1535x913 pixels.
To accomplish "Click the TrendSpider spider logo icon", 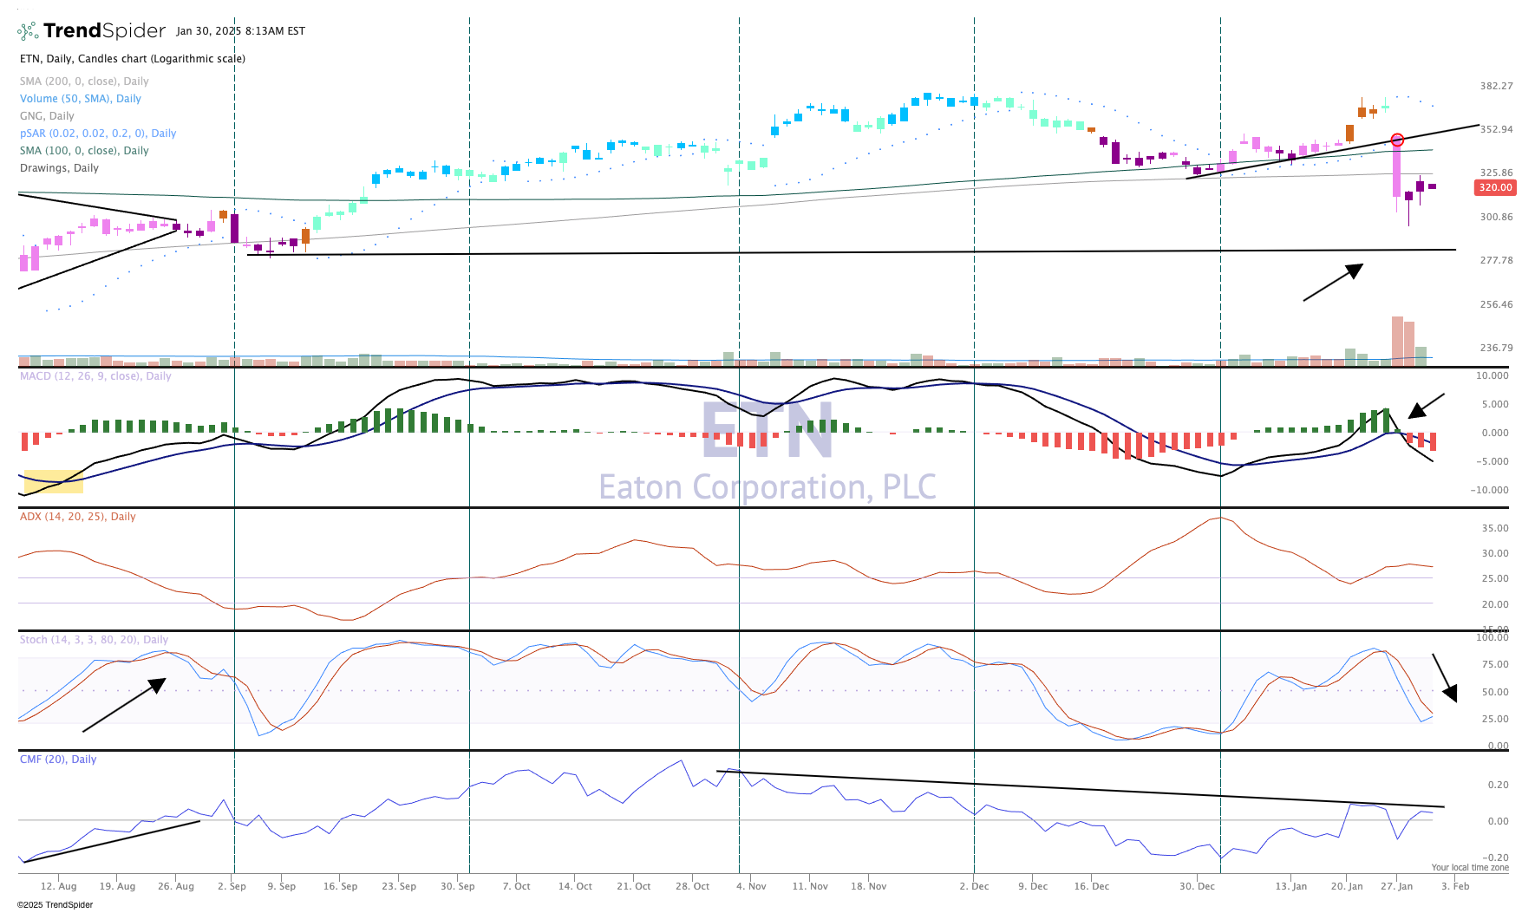I will coord(28,31).
